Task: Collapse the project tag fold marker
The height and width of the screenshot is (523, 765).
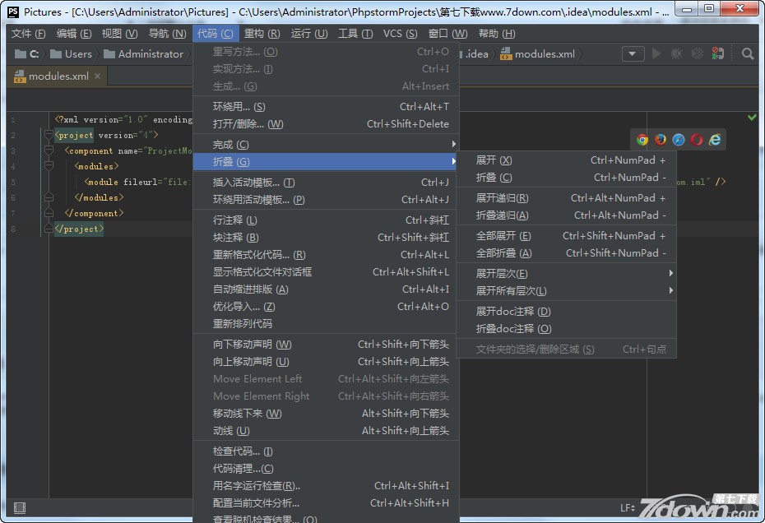Action: pos(49,136)
